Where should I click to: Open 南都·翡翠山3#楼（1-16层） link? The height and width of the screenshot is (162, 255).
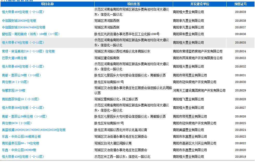[x=21, y=75]
